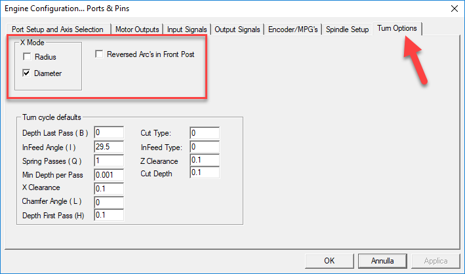The height and width of the screenshot is (274, 465).
Task: Edit the InFeed Angle (I) field
Action: tap(109, 147)
